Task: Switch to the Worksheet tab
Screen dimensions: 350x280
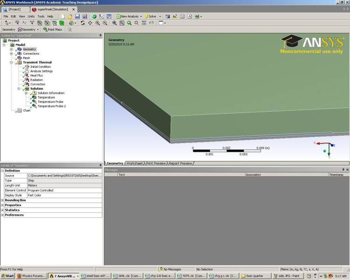Action: tap(134, 163)
